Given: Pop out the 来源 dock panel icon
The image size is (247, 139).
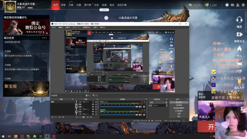Looking at the screenshot, I should (x=97, y=99).
